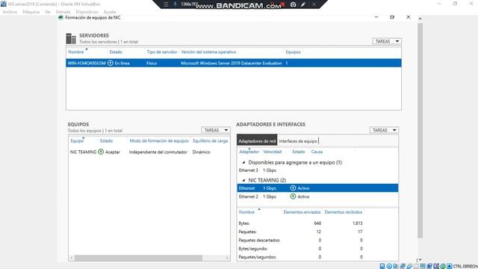Open the Ver menu

pos(48,12)
